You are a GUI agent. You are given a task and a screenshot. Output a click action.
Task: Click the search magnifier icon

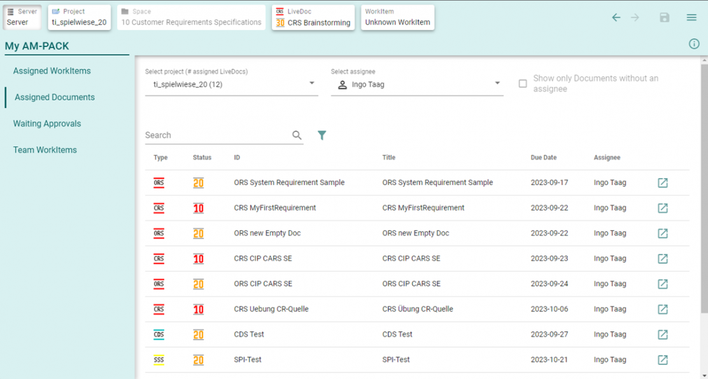pos(297,135)
